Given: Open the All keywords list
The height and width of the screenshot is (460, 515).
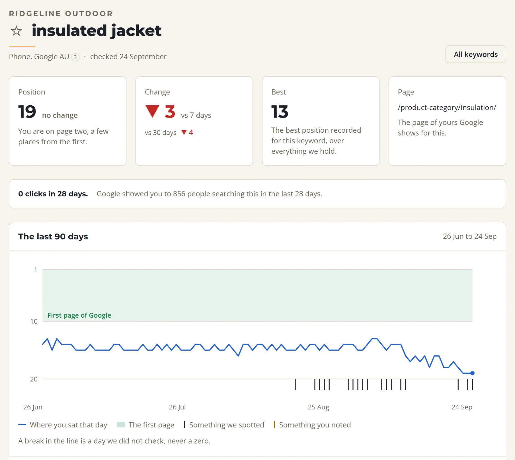Looking at the screenshot, I should [475, 54].
